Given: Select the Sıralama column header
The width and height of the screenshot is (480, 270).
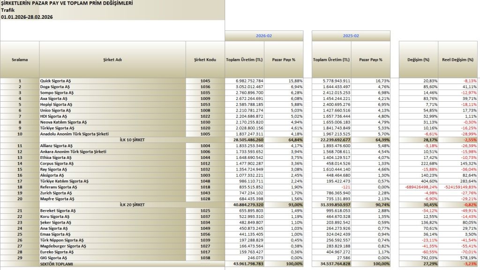Looking at the screenshot, I should [20, 60].
